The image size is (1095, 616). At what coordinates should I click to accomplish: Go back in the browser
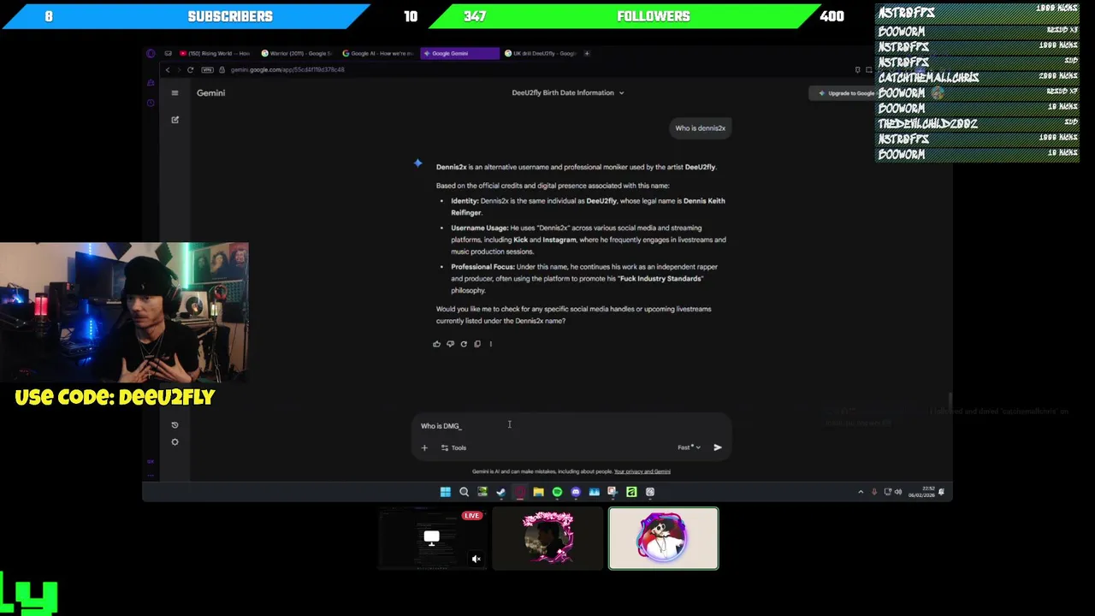click(x=168, y=69)
